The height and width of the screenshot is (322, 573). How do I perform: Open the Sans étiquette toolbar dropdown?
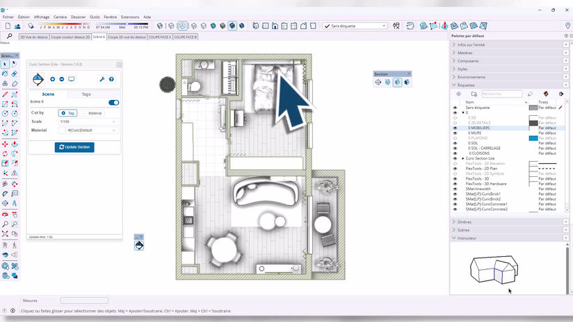tap(355, 26)
